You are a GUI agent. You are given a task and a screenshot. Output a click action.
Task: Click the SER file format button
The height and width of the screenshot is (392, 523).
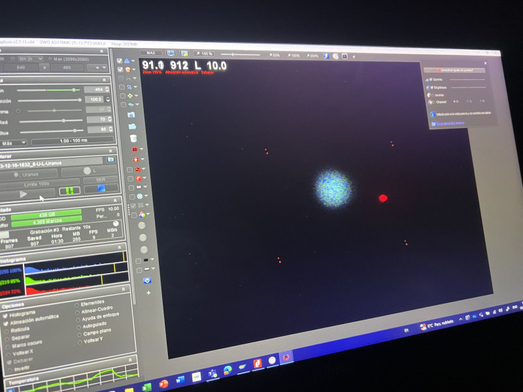[101, 180]
